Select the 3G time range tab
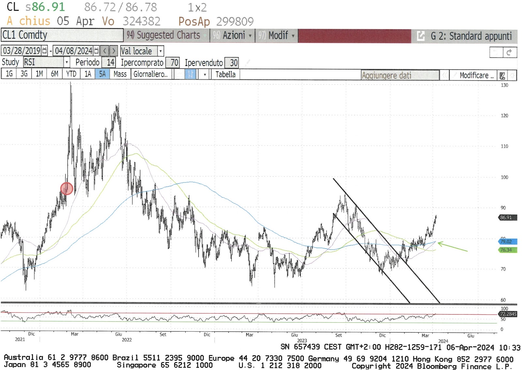 point(24,74)
